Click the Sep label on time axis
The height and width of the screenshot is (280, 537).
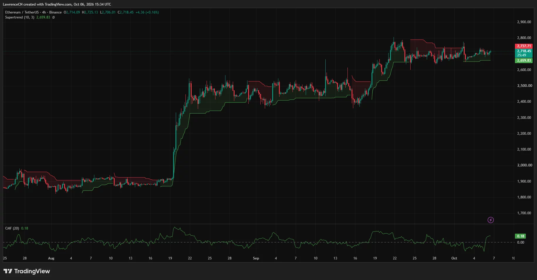(256, 258)
